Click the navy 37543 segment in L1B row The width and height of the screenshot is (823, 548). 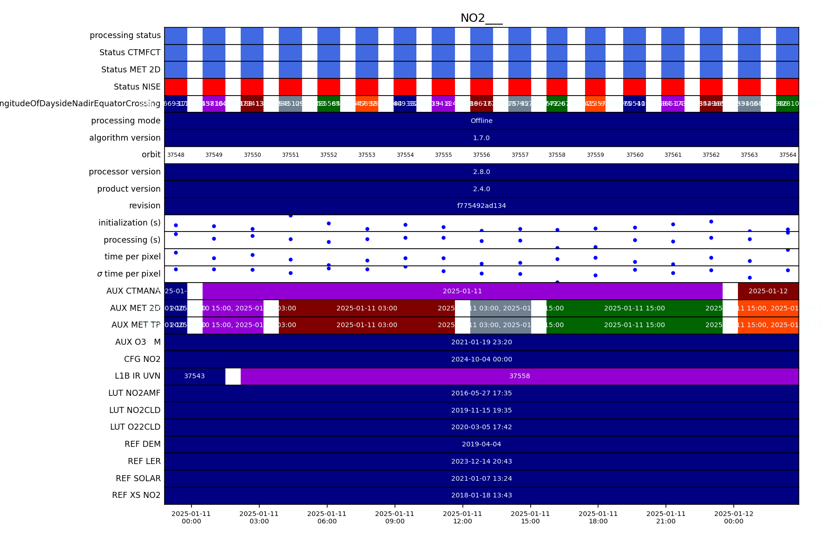(x=194, y=376)
